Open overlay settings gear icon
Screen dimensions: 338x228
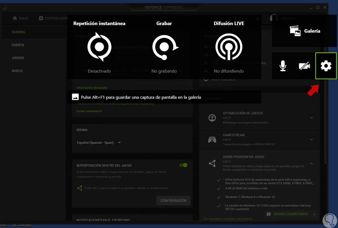[326, 66]
